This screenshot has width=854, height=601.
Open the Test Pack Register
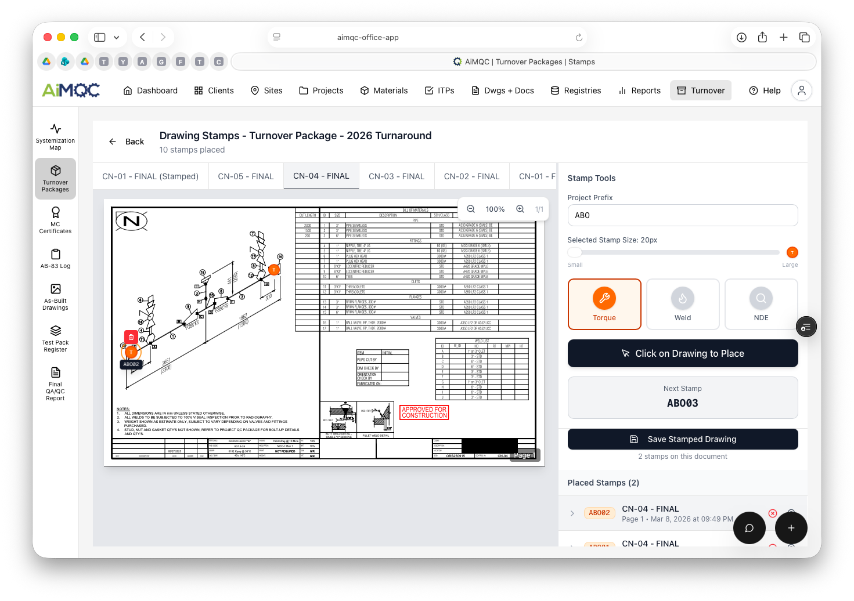click(x=55, y=339)
